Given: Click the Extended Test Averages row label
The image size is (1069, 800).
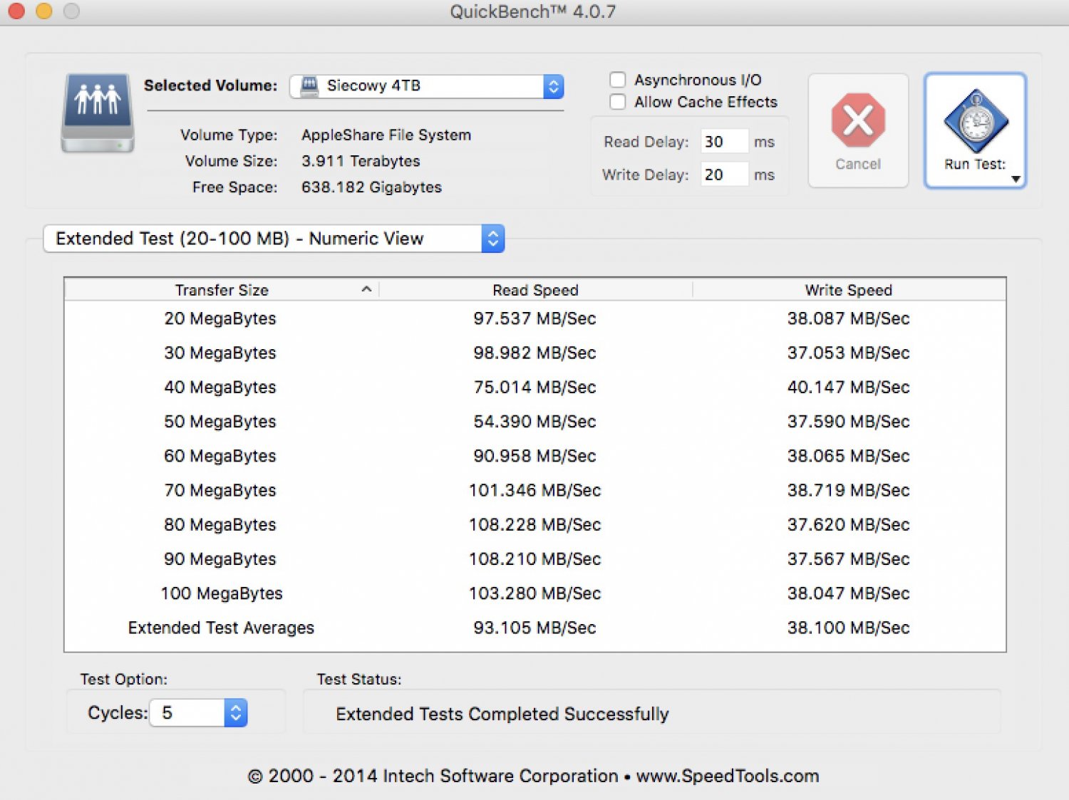Looking at the screenshot, I should coord(221,628).
